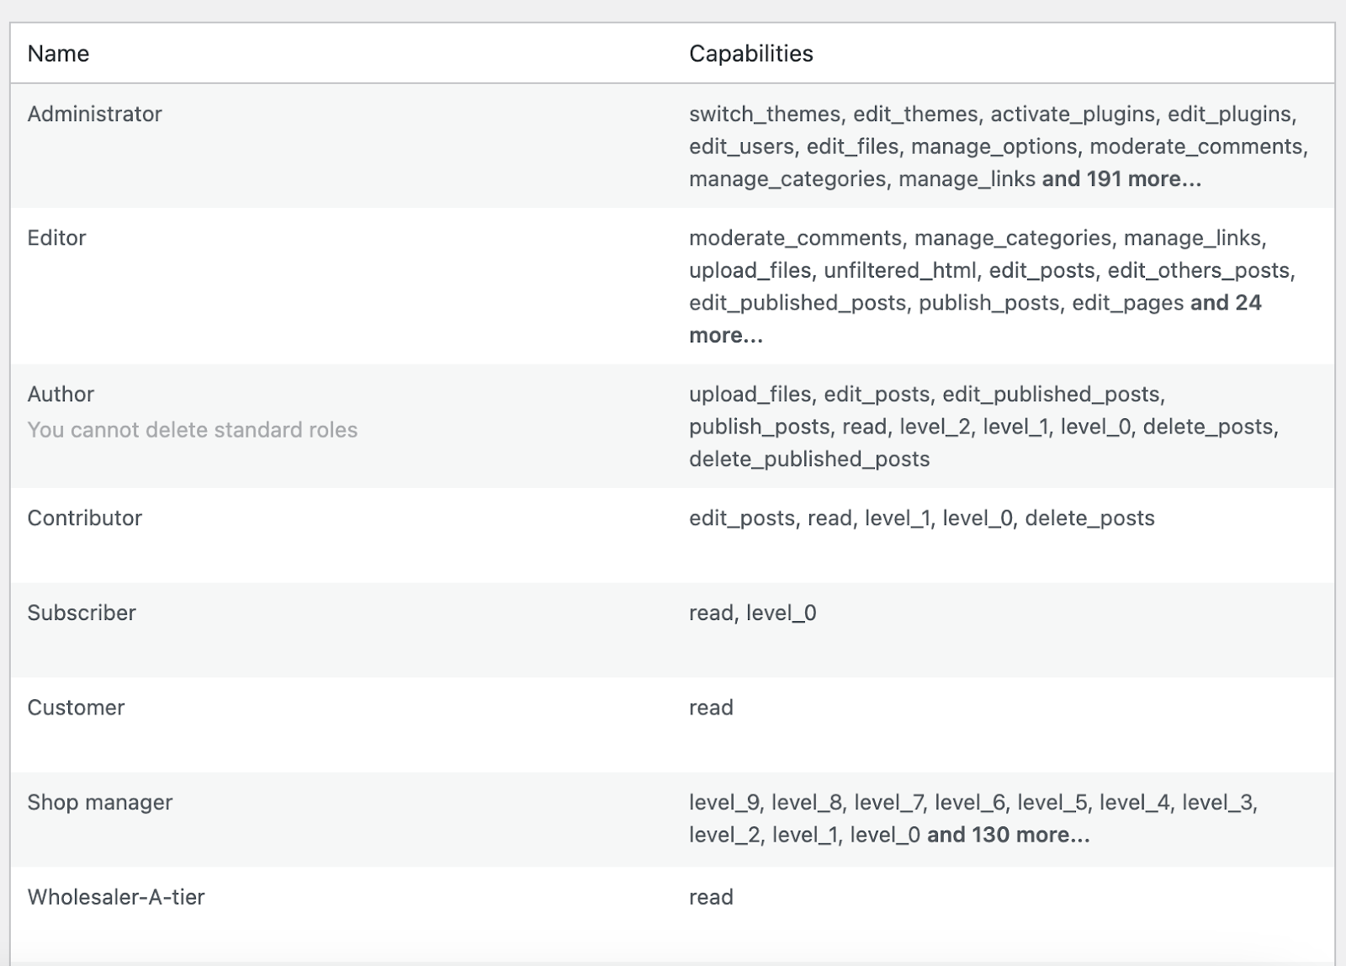The image size is (1346, 966).
Task: Click Contributor's capabilities list
Action: point(922,518)
